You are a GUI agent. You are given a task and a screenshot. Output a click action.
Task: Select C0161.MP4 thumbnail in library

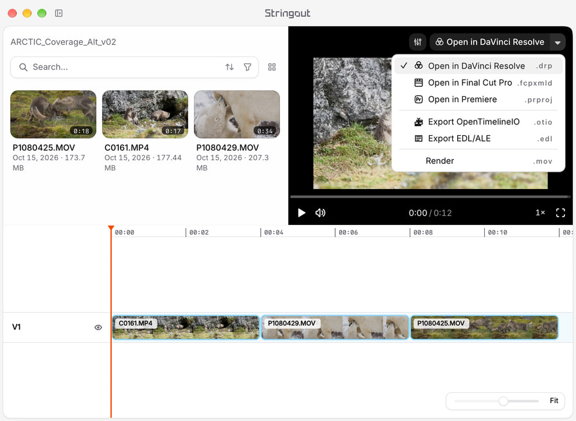coord(145,115)
